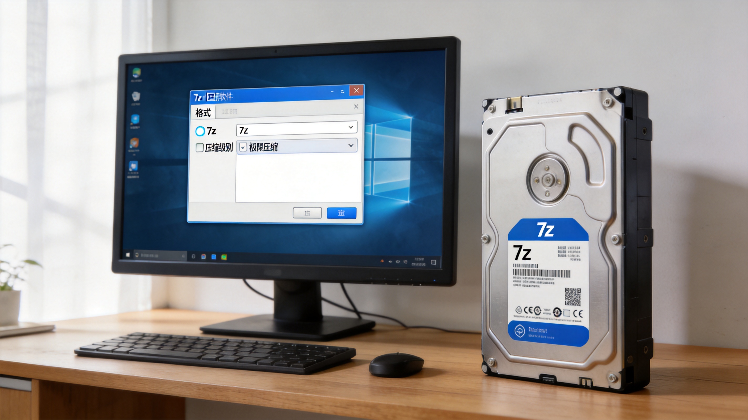Open the taskbar clock and date
The image size is (748, 420).
pos(418,262)
